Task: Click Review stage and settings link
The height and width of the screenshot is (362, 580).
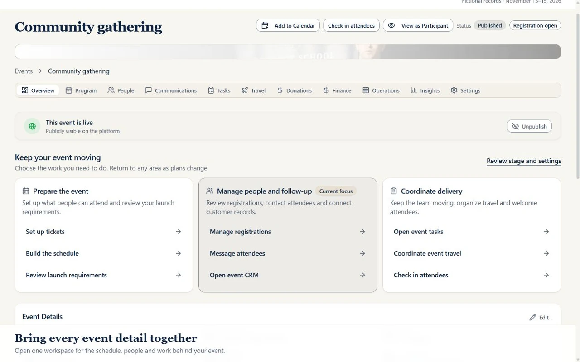Action: tap(524, 161)
